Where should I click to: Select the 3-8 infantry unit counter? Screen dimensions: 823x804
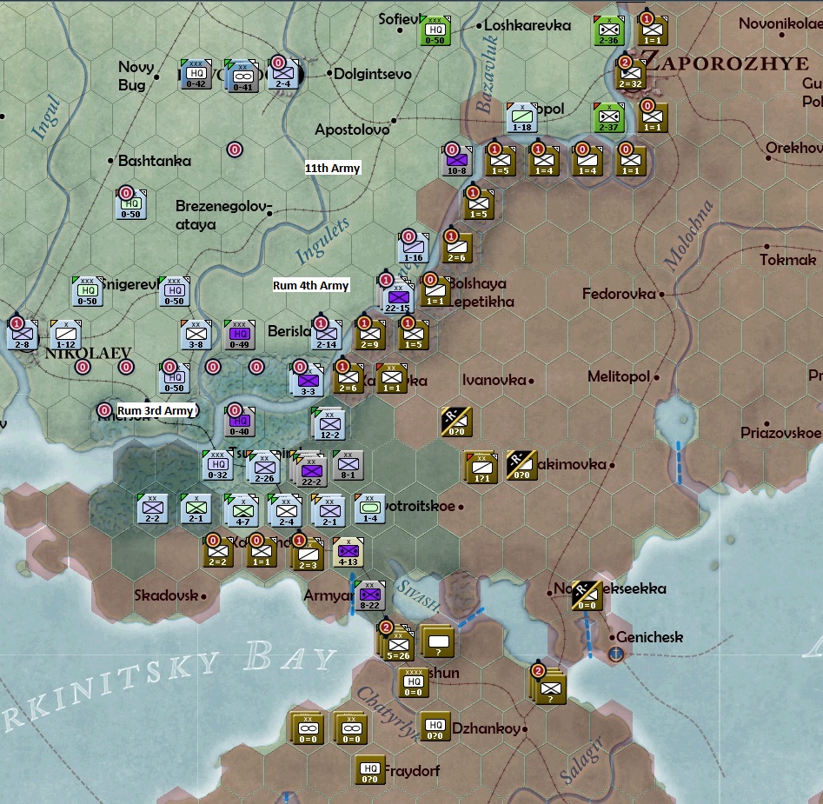(x=196, y=335)
